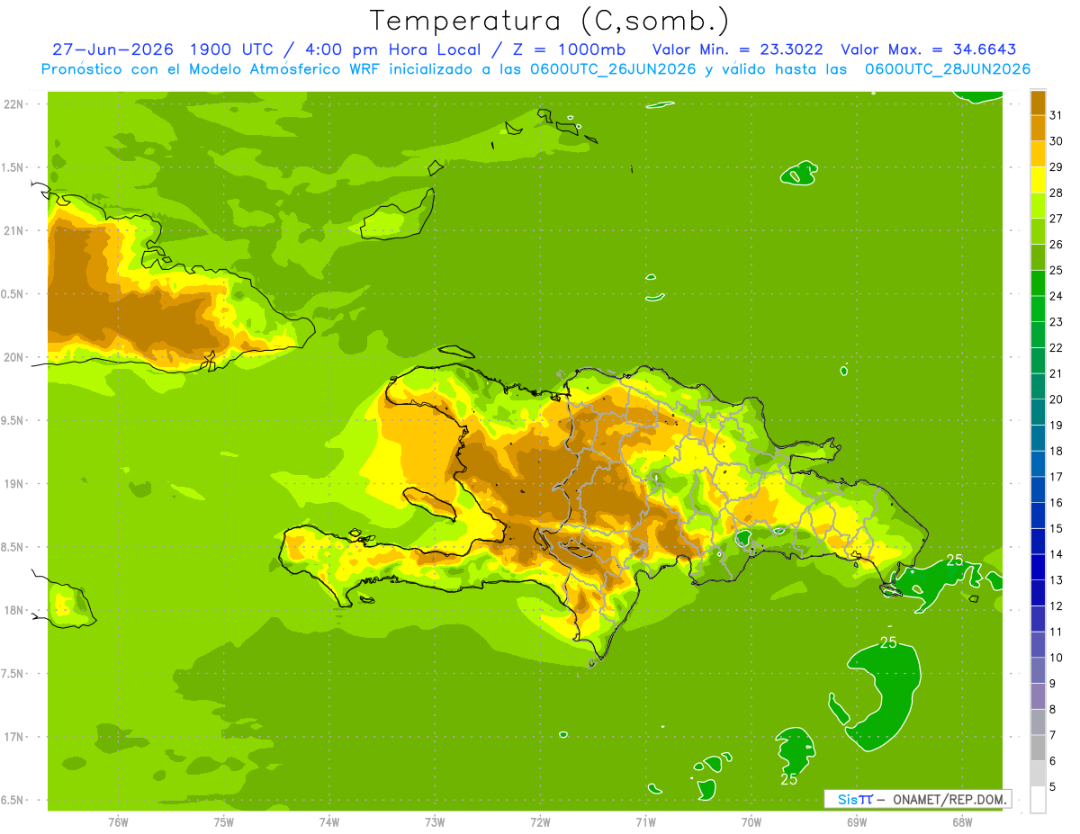Click the "1.5N" latitude axis label
Image resolution: width=1080 pixels, height=834 pixels.
click(x=12, y=167)
